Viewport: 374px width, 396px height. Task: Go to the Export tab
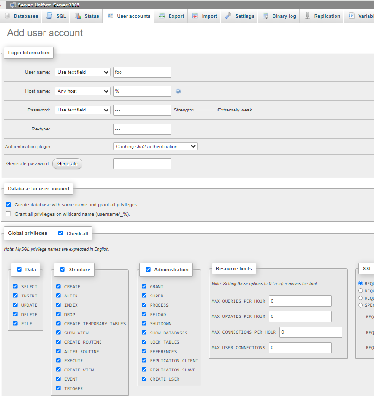[171, 16]
